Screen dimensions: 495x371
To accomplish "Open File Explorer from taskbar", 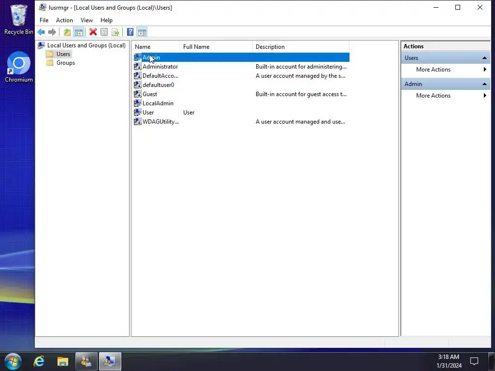I will 62,361.
